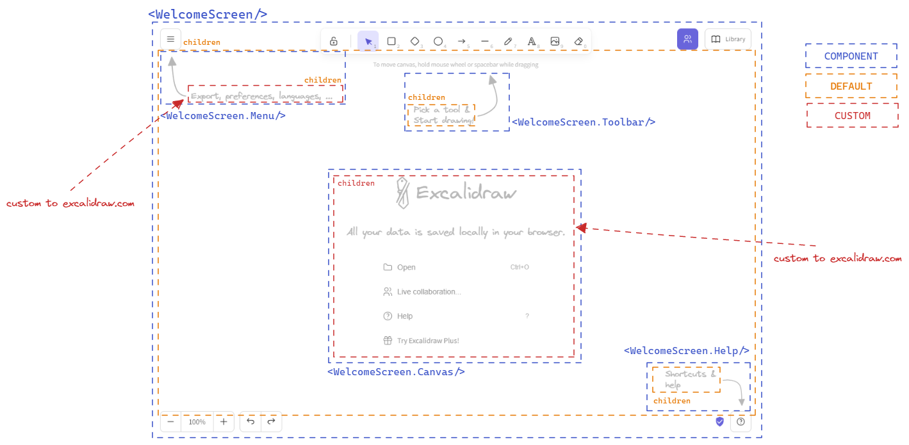Screen dimensions: 909x445
Task: Open the hamburger menu
Action: point(170,38)
